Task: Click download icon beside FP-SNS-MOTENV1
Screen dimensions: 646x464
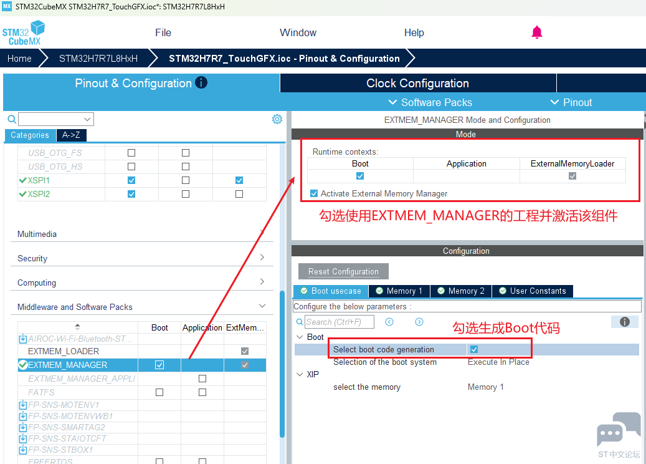Action: point(23,405)
